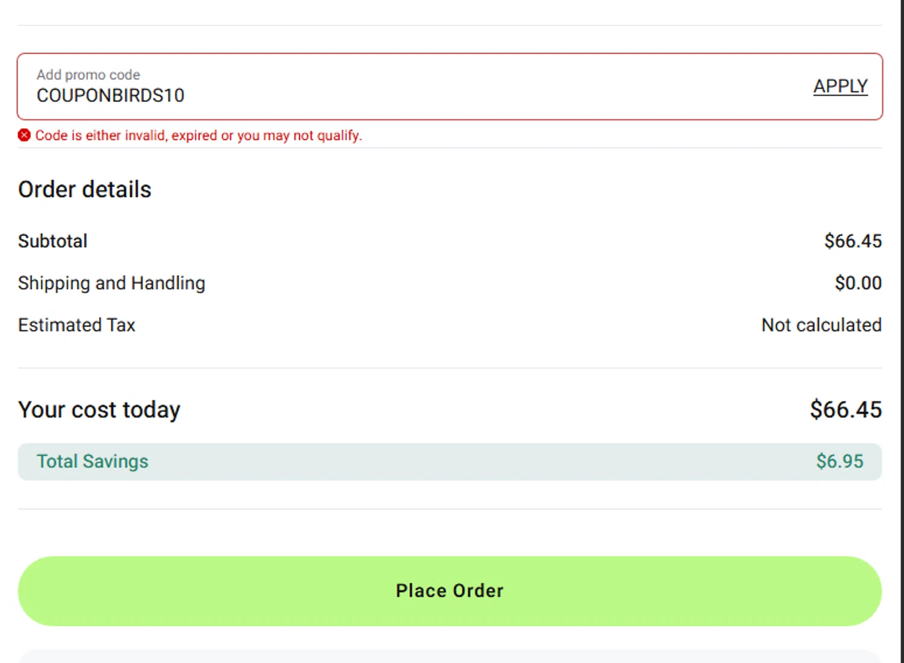The width and height of the screenshot is (904, 663).
Task: Click the $6.95 savings amount
Action: point(840,462)
